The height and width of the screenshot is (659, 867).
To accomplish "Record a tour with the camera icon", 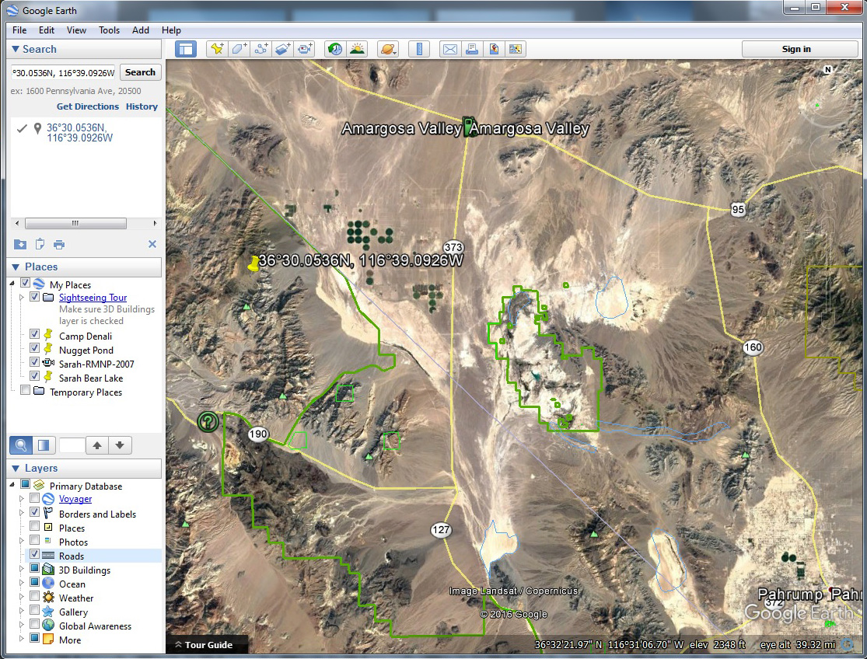I will [305, 49].
